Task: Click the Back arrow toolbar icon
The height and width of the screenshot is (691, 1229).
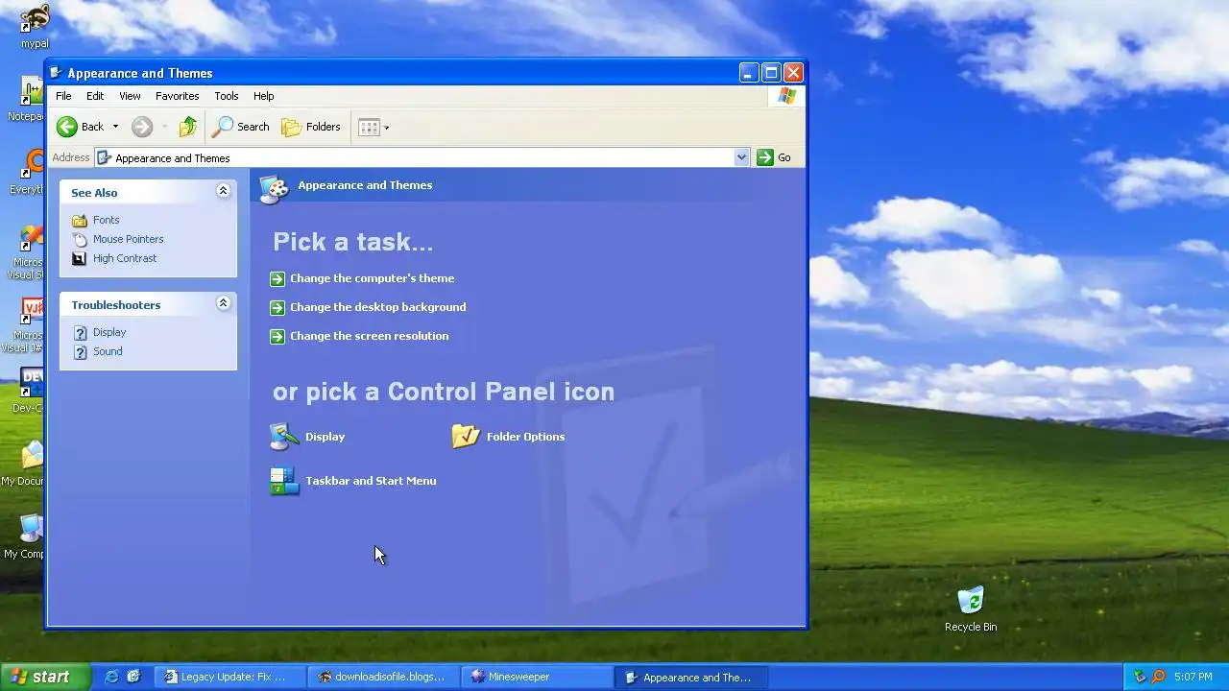Action: click(67, 127)
